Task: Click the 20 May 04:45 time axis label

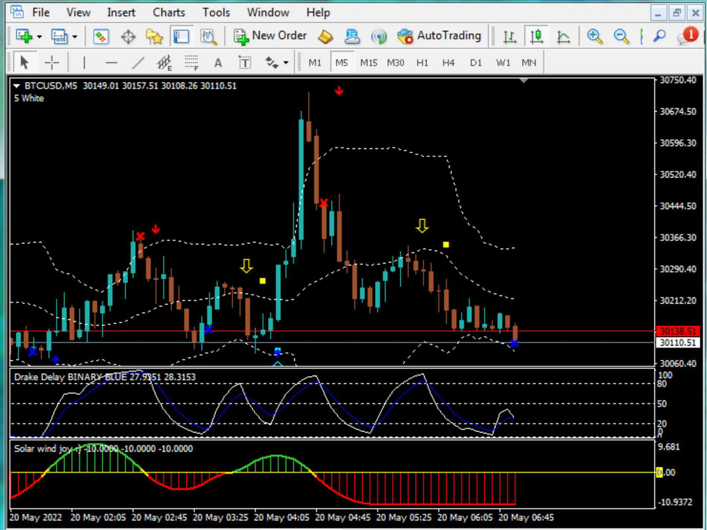Action: pos(343,517)
